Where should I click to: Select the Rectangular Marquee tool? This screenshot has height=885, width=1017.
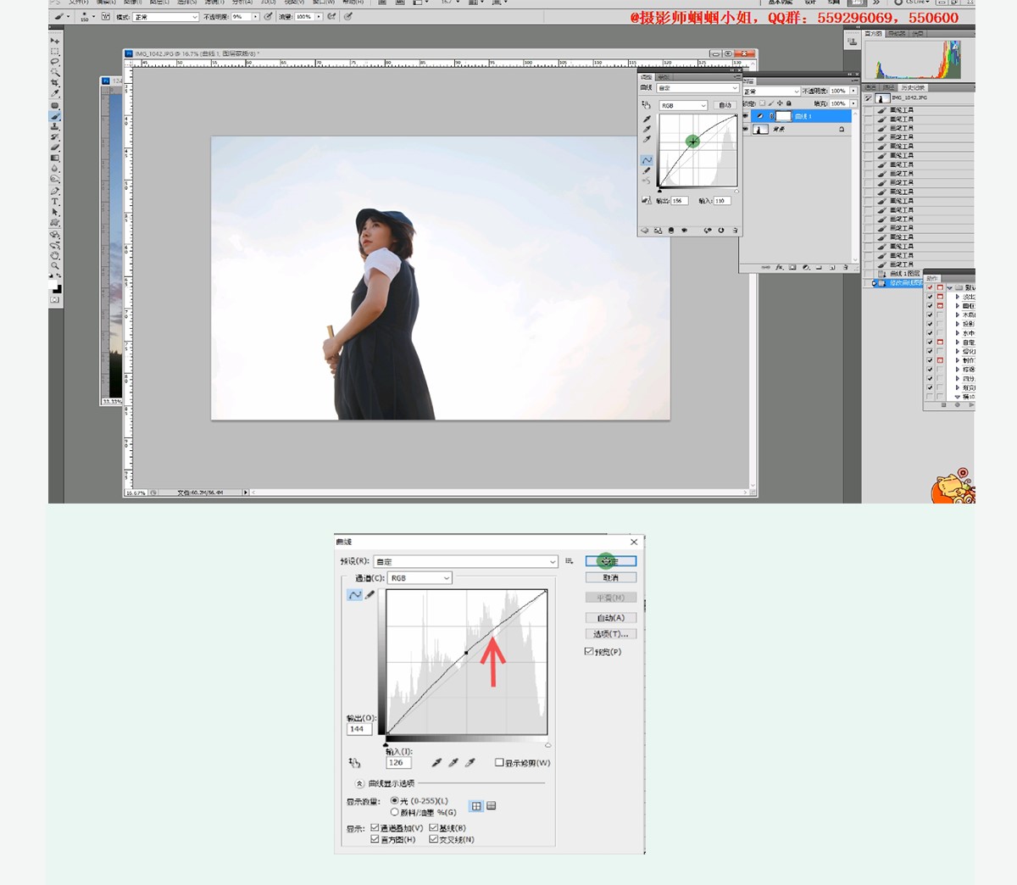[55, 52]
